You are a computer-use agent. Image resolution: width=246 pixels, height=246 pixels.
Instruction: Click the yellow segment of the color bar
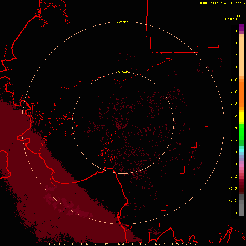pyautogui.click(x=241, y=117)
